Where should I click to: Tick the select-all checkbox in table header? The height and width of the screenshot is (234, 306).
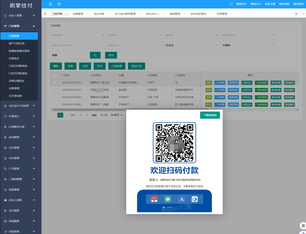pos(54,75)
